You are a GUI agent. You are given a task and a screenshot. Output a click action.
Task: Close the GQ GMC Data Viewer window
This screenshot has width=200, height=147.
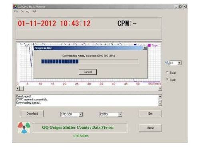click(185, 6)
